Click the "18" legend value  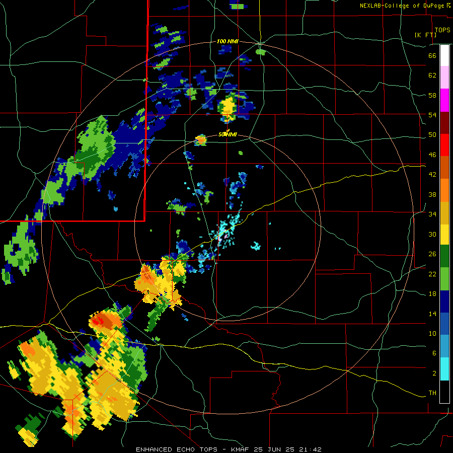coord(432,294)
